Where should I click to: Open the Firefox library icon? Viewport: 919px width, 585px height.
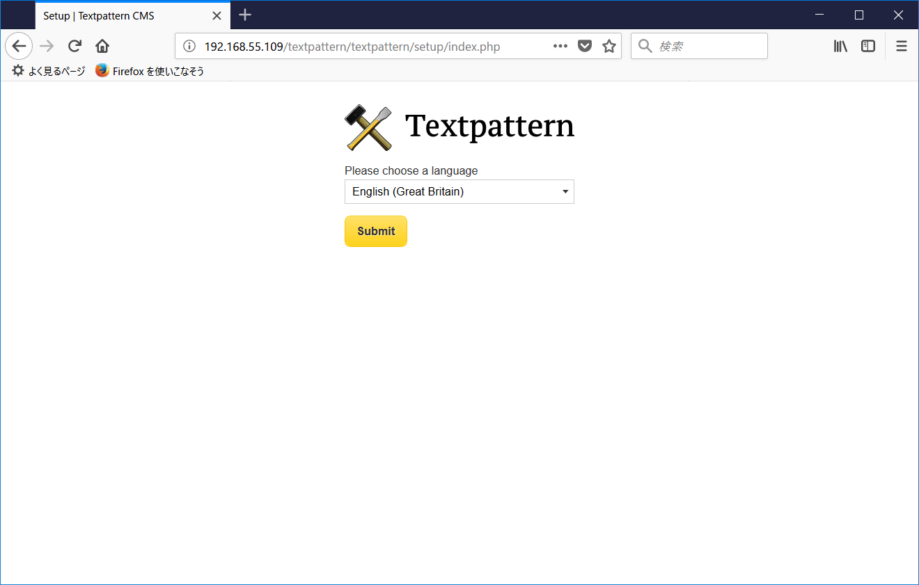tap(840, 46)
